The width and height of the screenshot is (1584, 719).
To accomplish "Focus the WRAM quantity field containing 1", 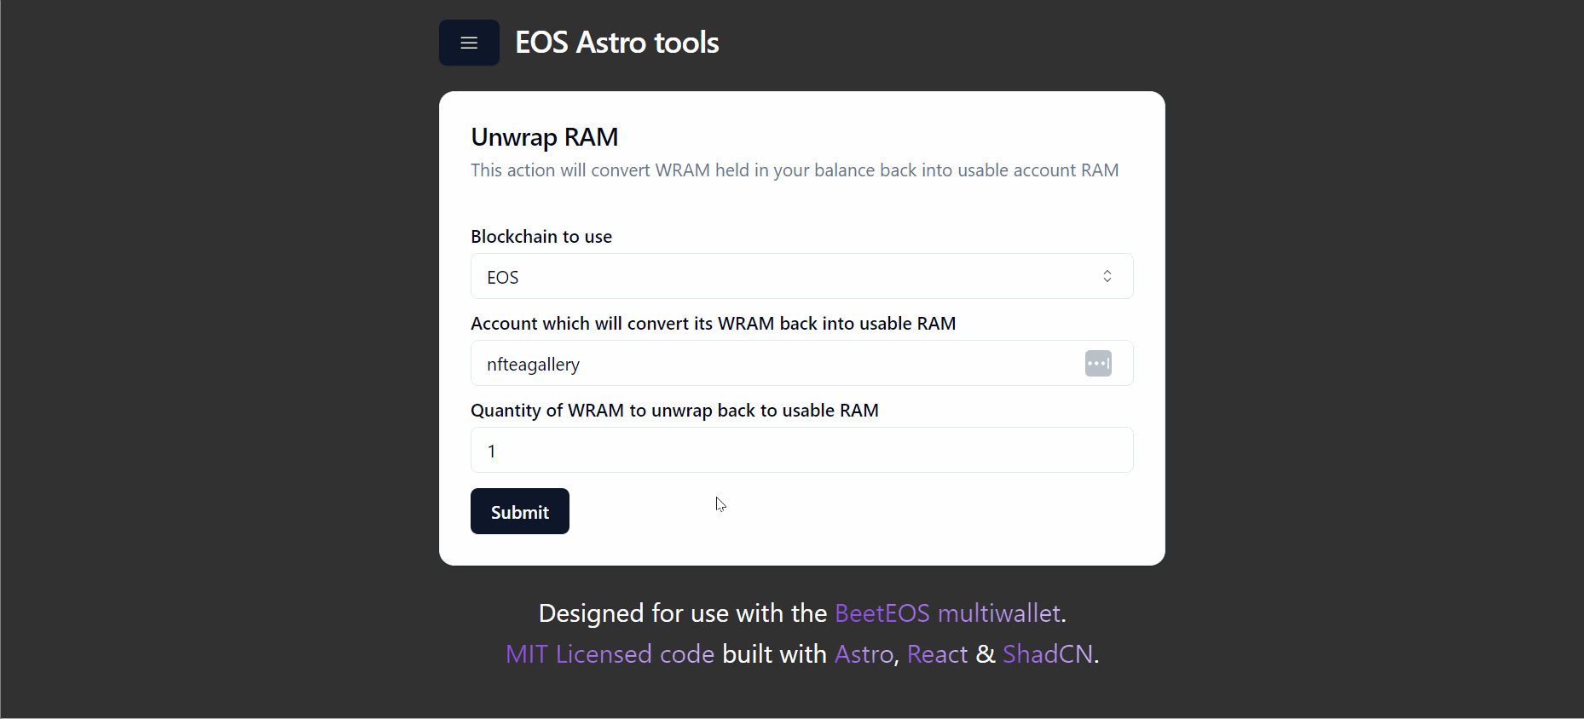I will [801, 450].
